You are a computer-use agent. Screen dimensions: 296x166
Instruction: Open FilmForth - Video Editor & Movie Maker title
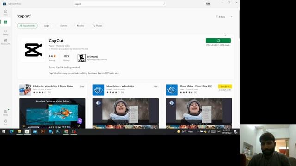coord(53,86)
